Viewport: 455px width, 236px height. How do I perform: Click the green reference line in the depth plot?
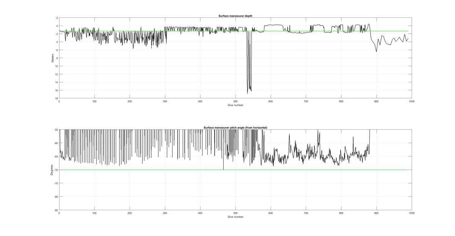pyautogui.click(x=234, y=31)
